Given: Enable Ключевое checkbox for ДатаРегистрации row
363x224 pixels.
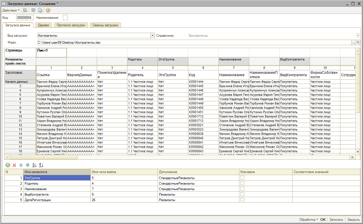Looking at the screenshot, I should (242, 200).
